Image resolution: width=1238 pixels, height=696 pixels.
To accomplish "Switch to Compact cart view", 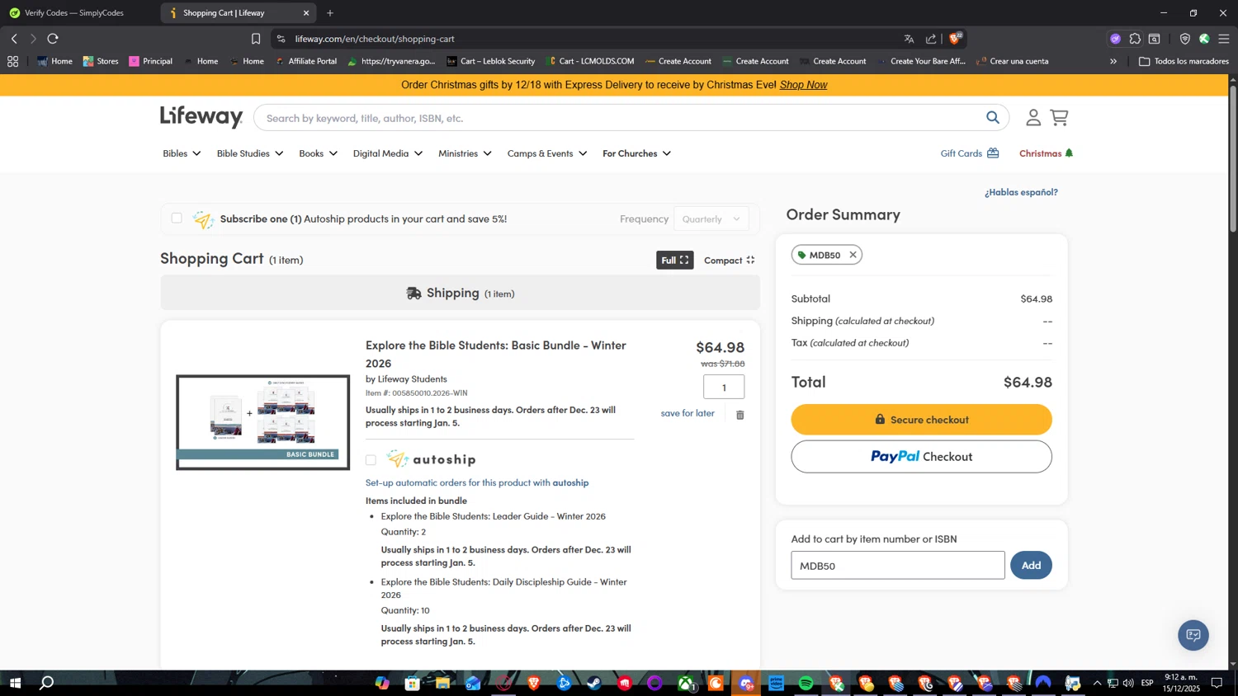I will pos(729,260).
